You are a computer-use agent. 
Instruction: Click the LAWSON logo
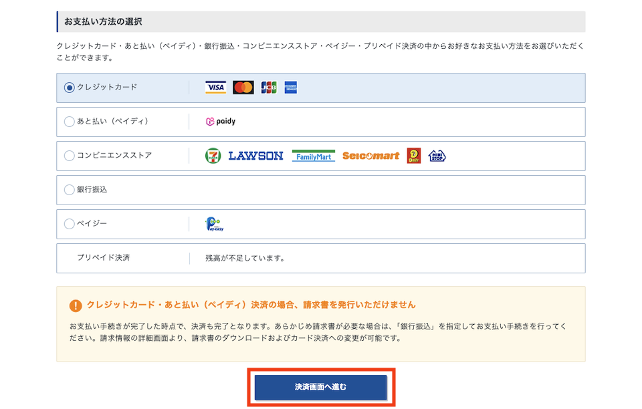click(x=256, y=156)
